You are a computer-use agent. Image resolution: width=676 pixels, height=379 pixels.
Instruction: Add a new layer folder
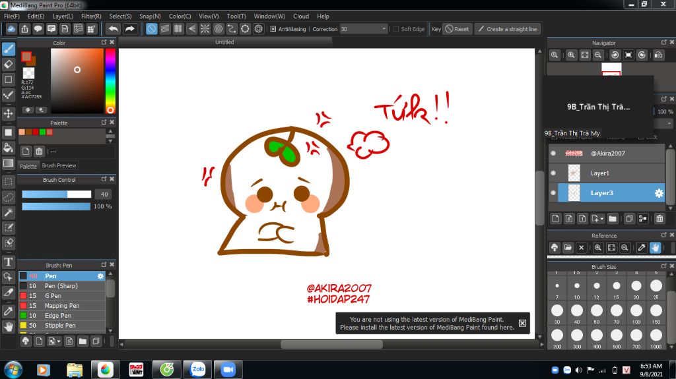point(613,218)
